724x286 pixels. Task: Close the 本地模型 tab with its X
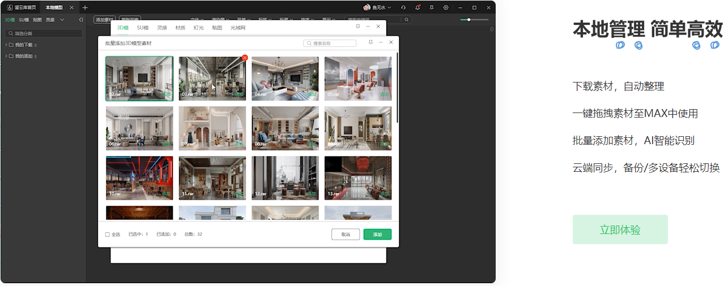click(x=71, y=7)
